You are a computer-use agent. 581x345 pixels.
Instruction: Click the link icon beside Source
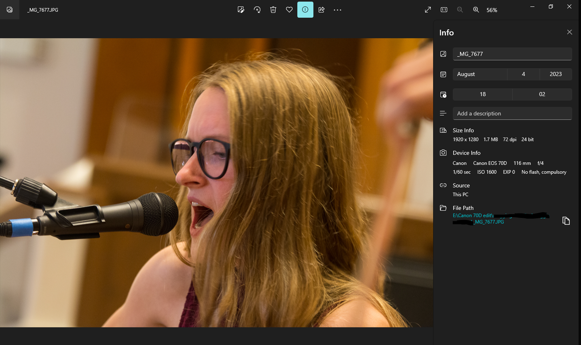click(x=443, y=185)
